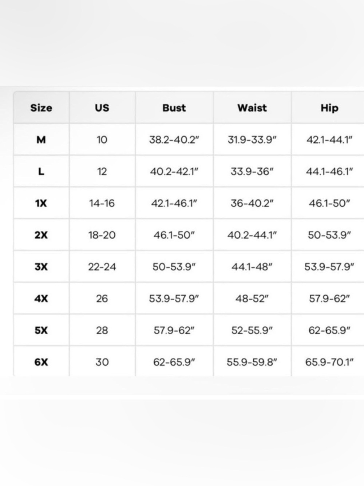Select the 1X size row label
The image size is (364, 486).
click(41, 203)
